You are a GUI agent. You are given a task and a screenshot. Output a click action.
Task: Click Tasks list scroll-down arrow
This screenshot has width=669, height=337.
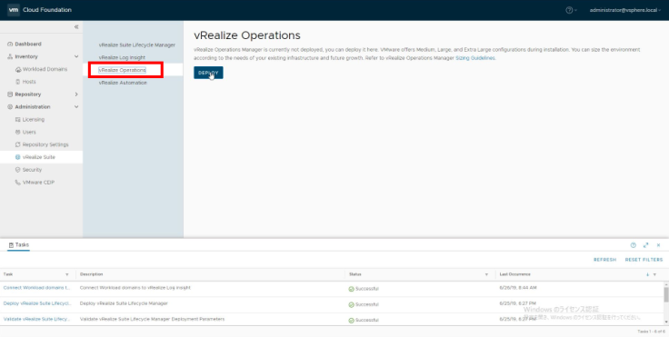pos(666,322)
